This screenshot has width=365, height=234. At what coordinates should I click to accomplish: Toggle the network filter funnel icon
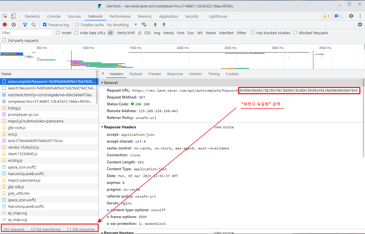point(25,25)
